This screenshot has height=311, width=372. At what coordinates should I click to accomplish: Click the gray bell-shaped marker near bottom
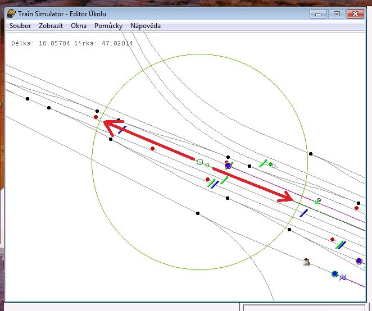coord(306,262)
